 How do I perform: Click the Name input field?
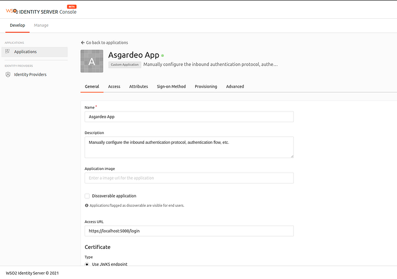click(189, 116)
